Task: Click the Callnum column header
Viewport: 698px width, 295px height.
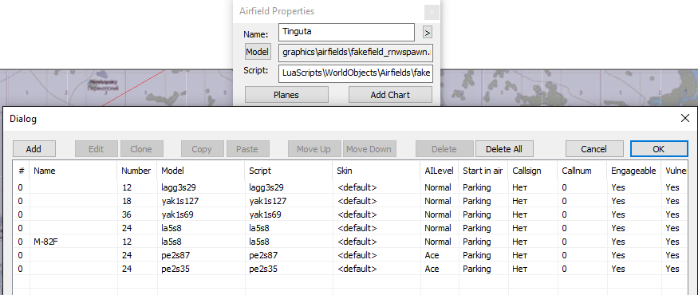Action: [x=582, y=171]
